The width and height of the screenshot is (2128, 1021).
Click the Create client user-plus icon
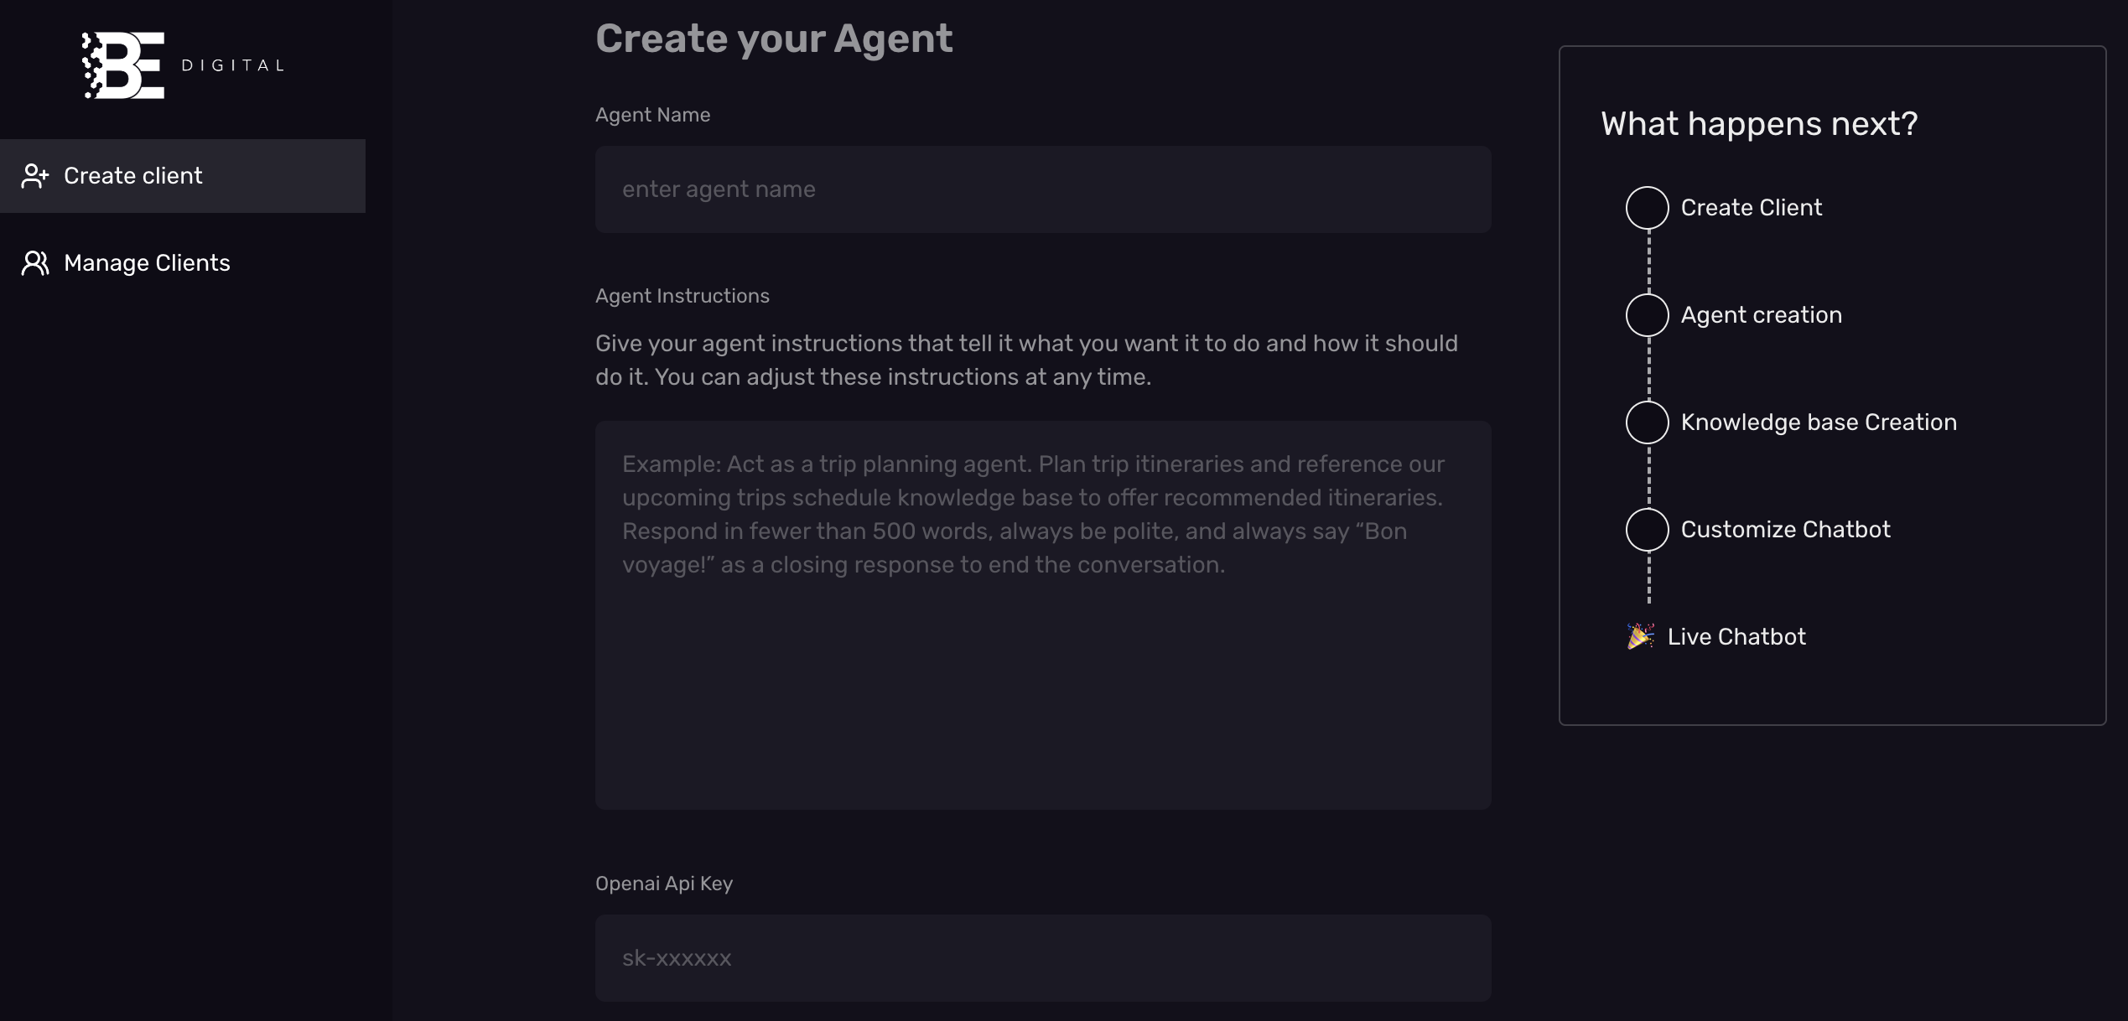[35, 176]
